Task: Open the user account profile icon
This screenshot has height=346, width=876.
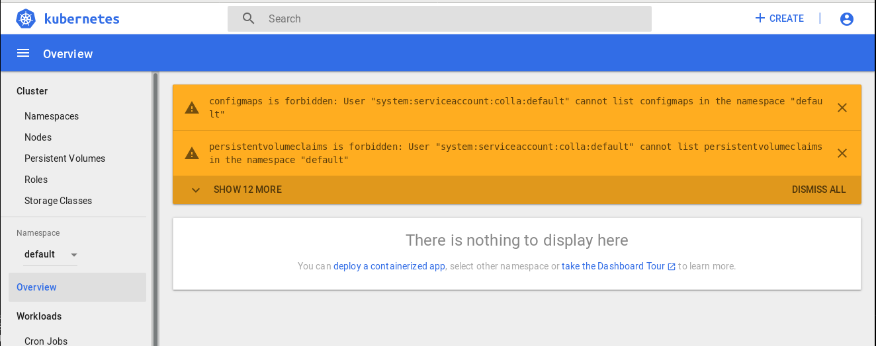Action: coord(847,19)
